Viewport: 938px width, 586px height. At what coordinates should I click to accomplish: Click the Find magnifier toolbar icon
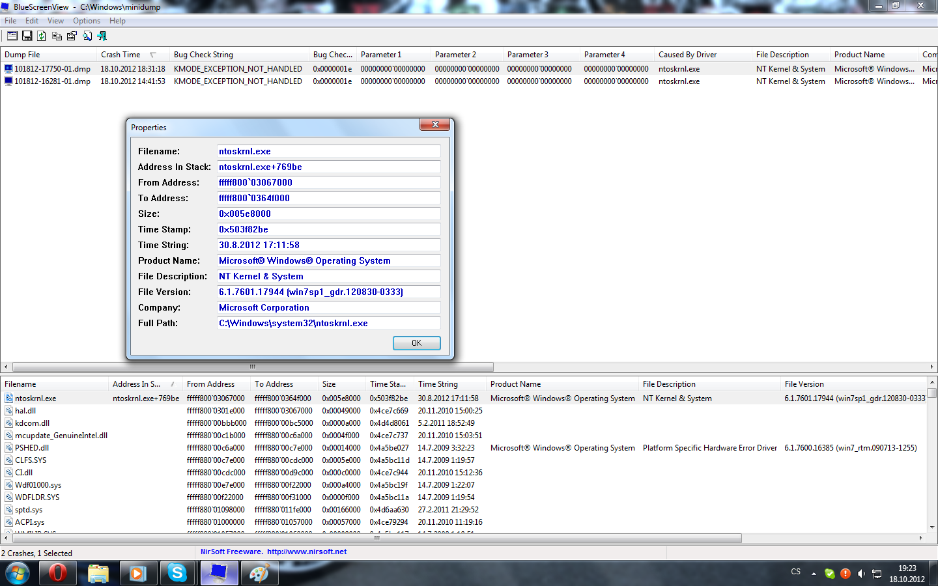pyautogui.click(x=87, y=36)
